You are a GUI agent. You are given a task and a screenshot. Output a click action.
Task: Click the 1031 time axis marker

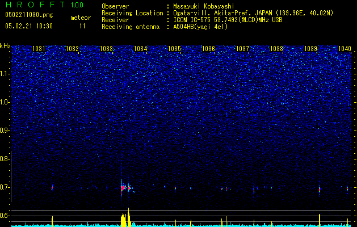(39, 49)
